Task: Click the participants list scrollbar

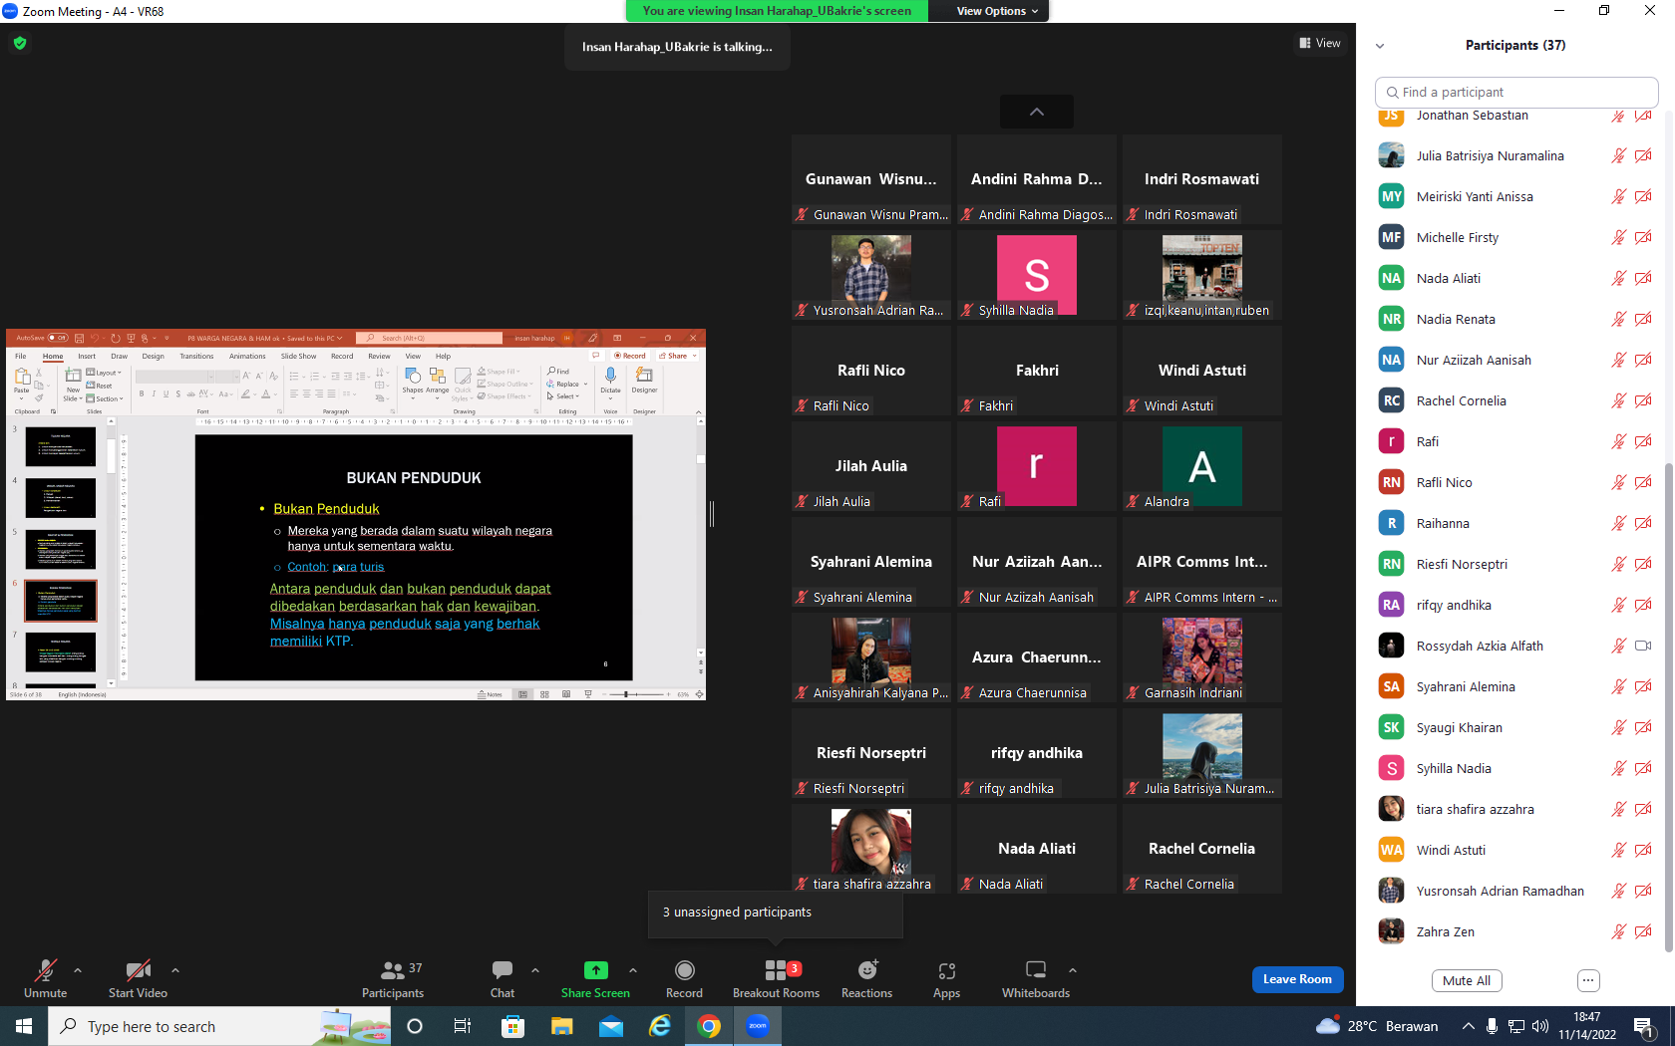Action: click(1669, 705)
